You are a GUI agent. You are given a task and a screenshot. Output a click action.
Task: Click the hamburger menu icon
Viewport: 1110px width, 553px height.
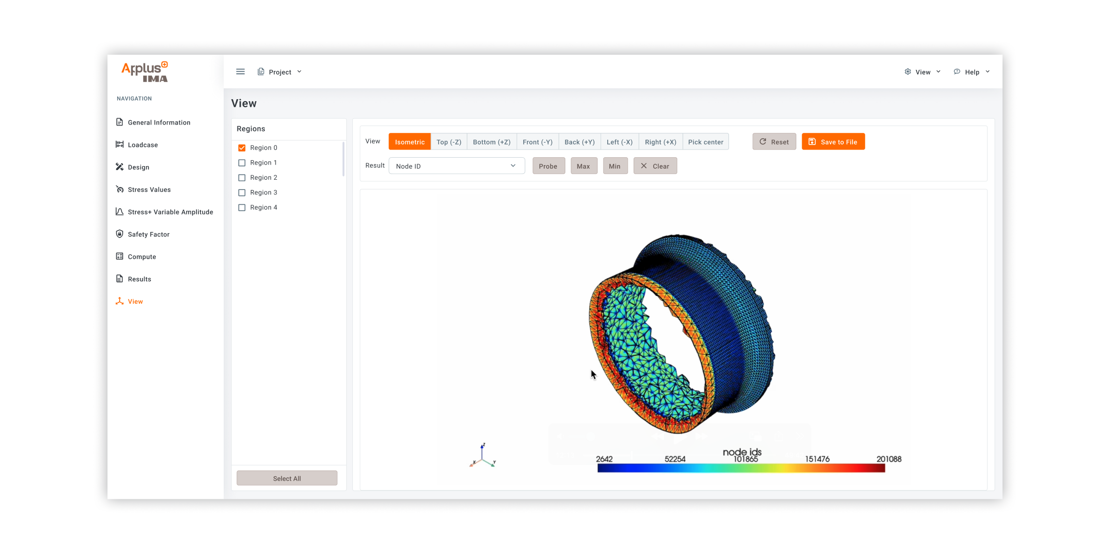[240, 72]
